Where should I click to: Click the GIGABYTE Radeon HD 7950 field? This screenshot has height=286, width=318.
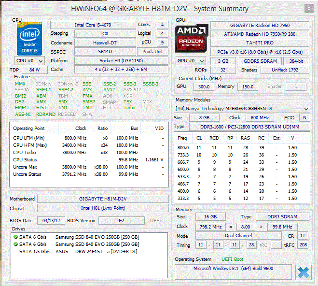(x=260, y=26)
